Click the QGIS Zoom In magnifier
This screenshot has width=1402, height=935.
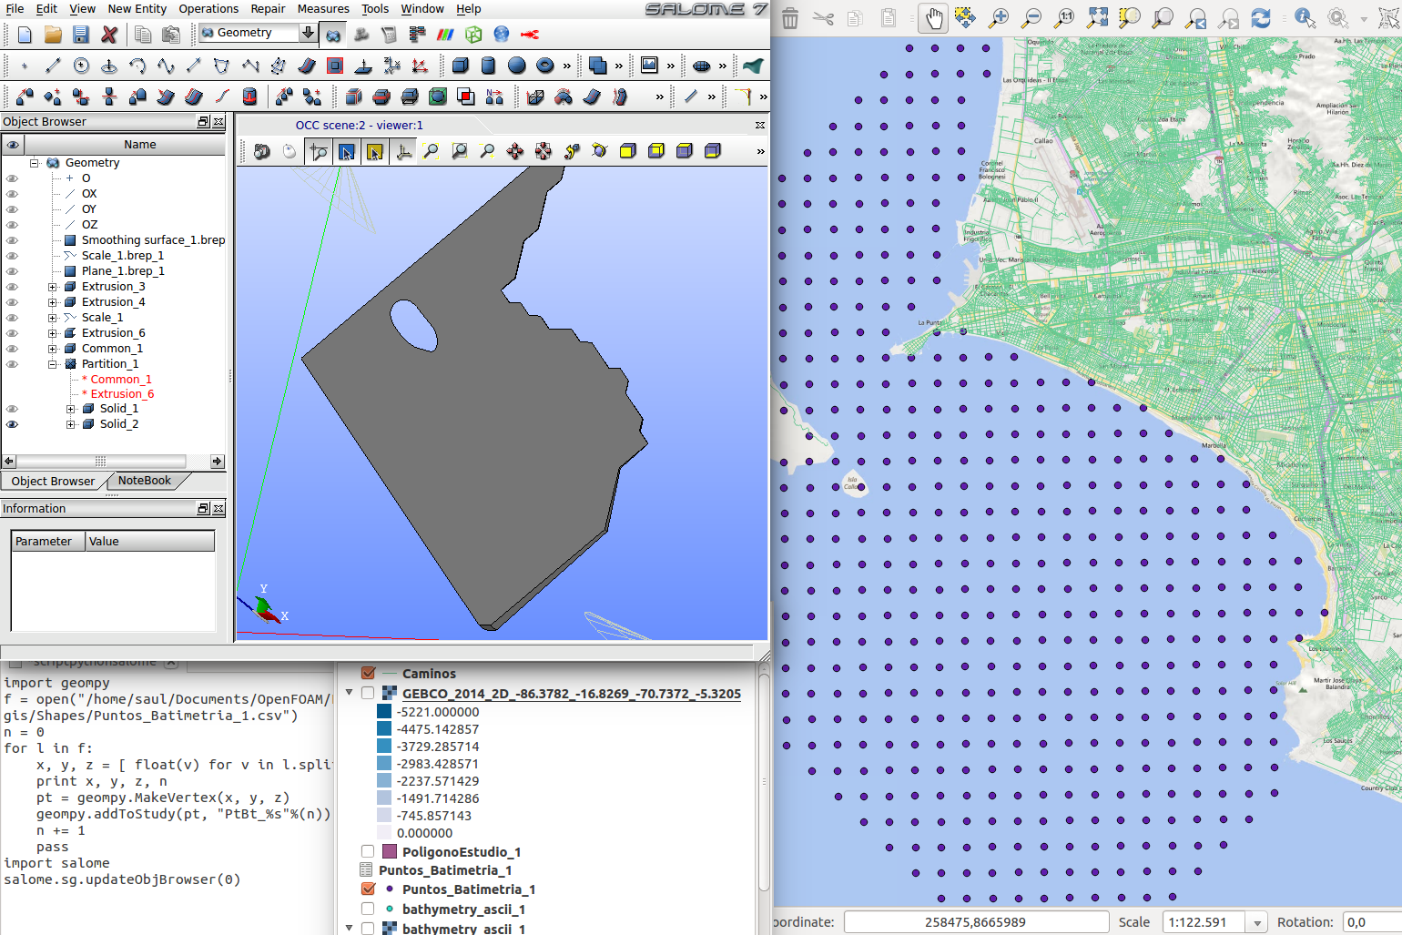[x=999, y=18]
